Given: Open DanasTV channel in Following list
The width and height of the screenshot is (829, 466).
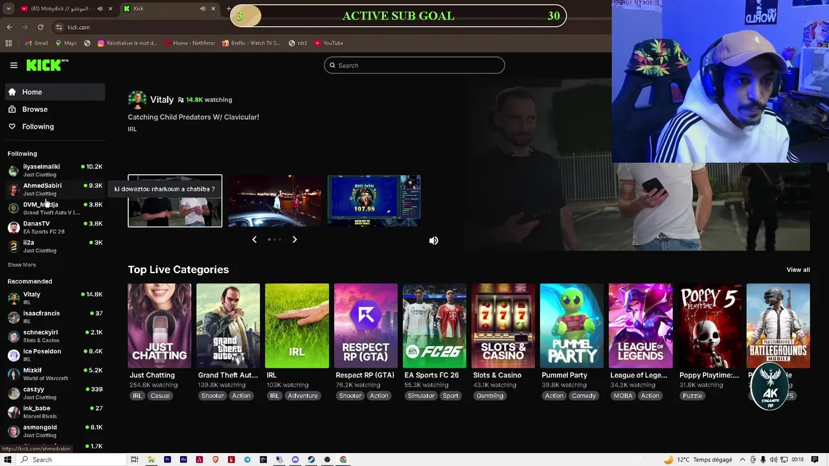Looking at the screenshot, I should pyautogui.click(x=55, y=227).
